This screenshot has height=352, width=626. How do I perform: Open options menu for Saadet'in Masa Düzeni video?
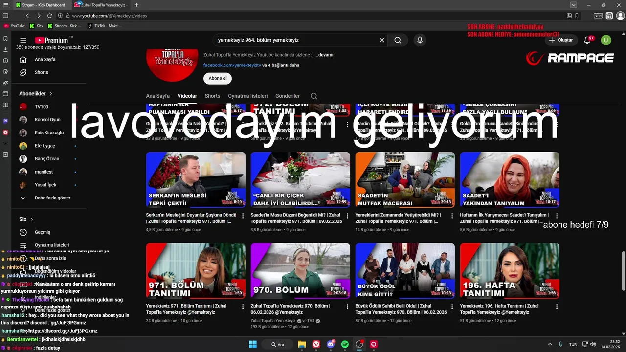click(347, 216)
